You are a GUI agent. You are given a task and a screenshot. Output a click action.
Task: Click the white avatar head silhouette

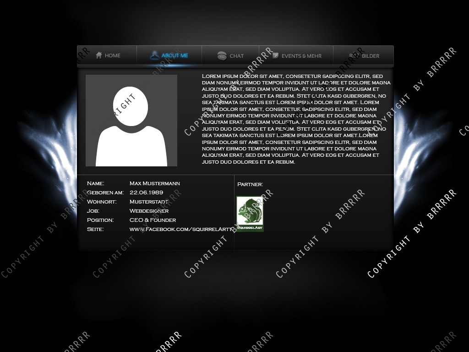coord(131,106)
